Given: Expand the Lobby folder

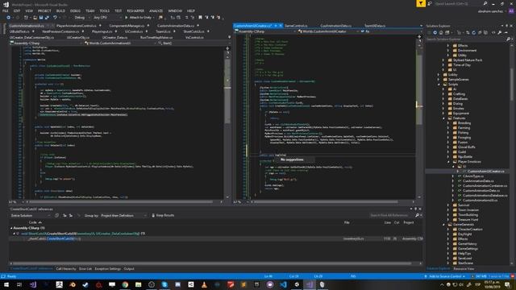Looking at the screenshot, I should [439, 75].
